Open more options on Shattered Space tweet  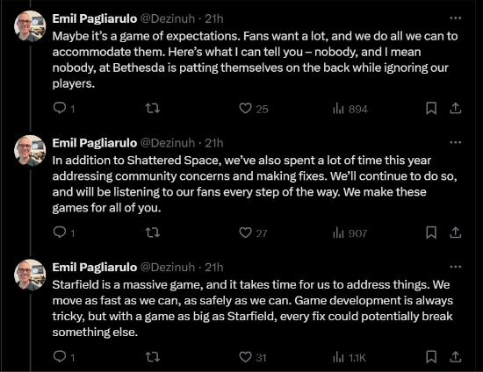pos(455,142)
